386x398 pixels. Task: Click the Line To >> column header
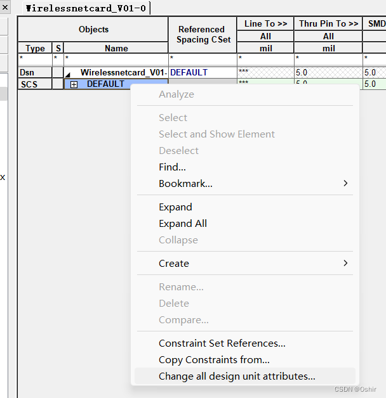265,23
